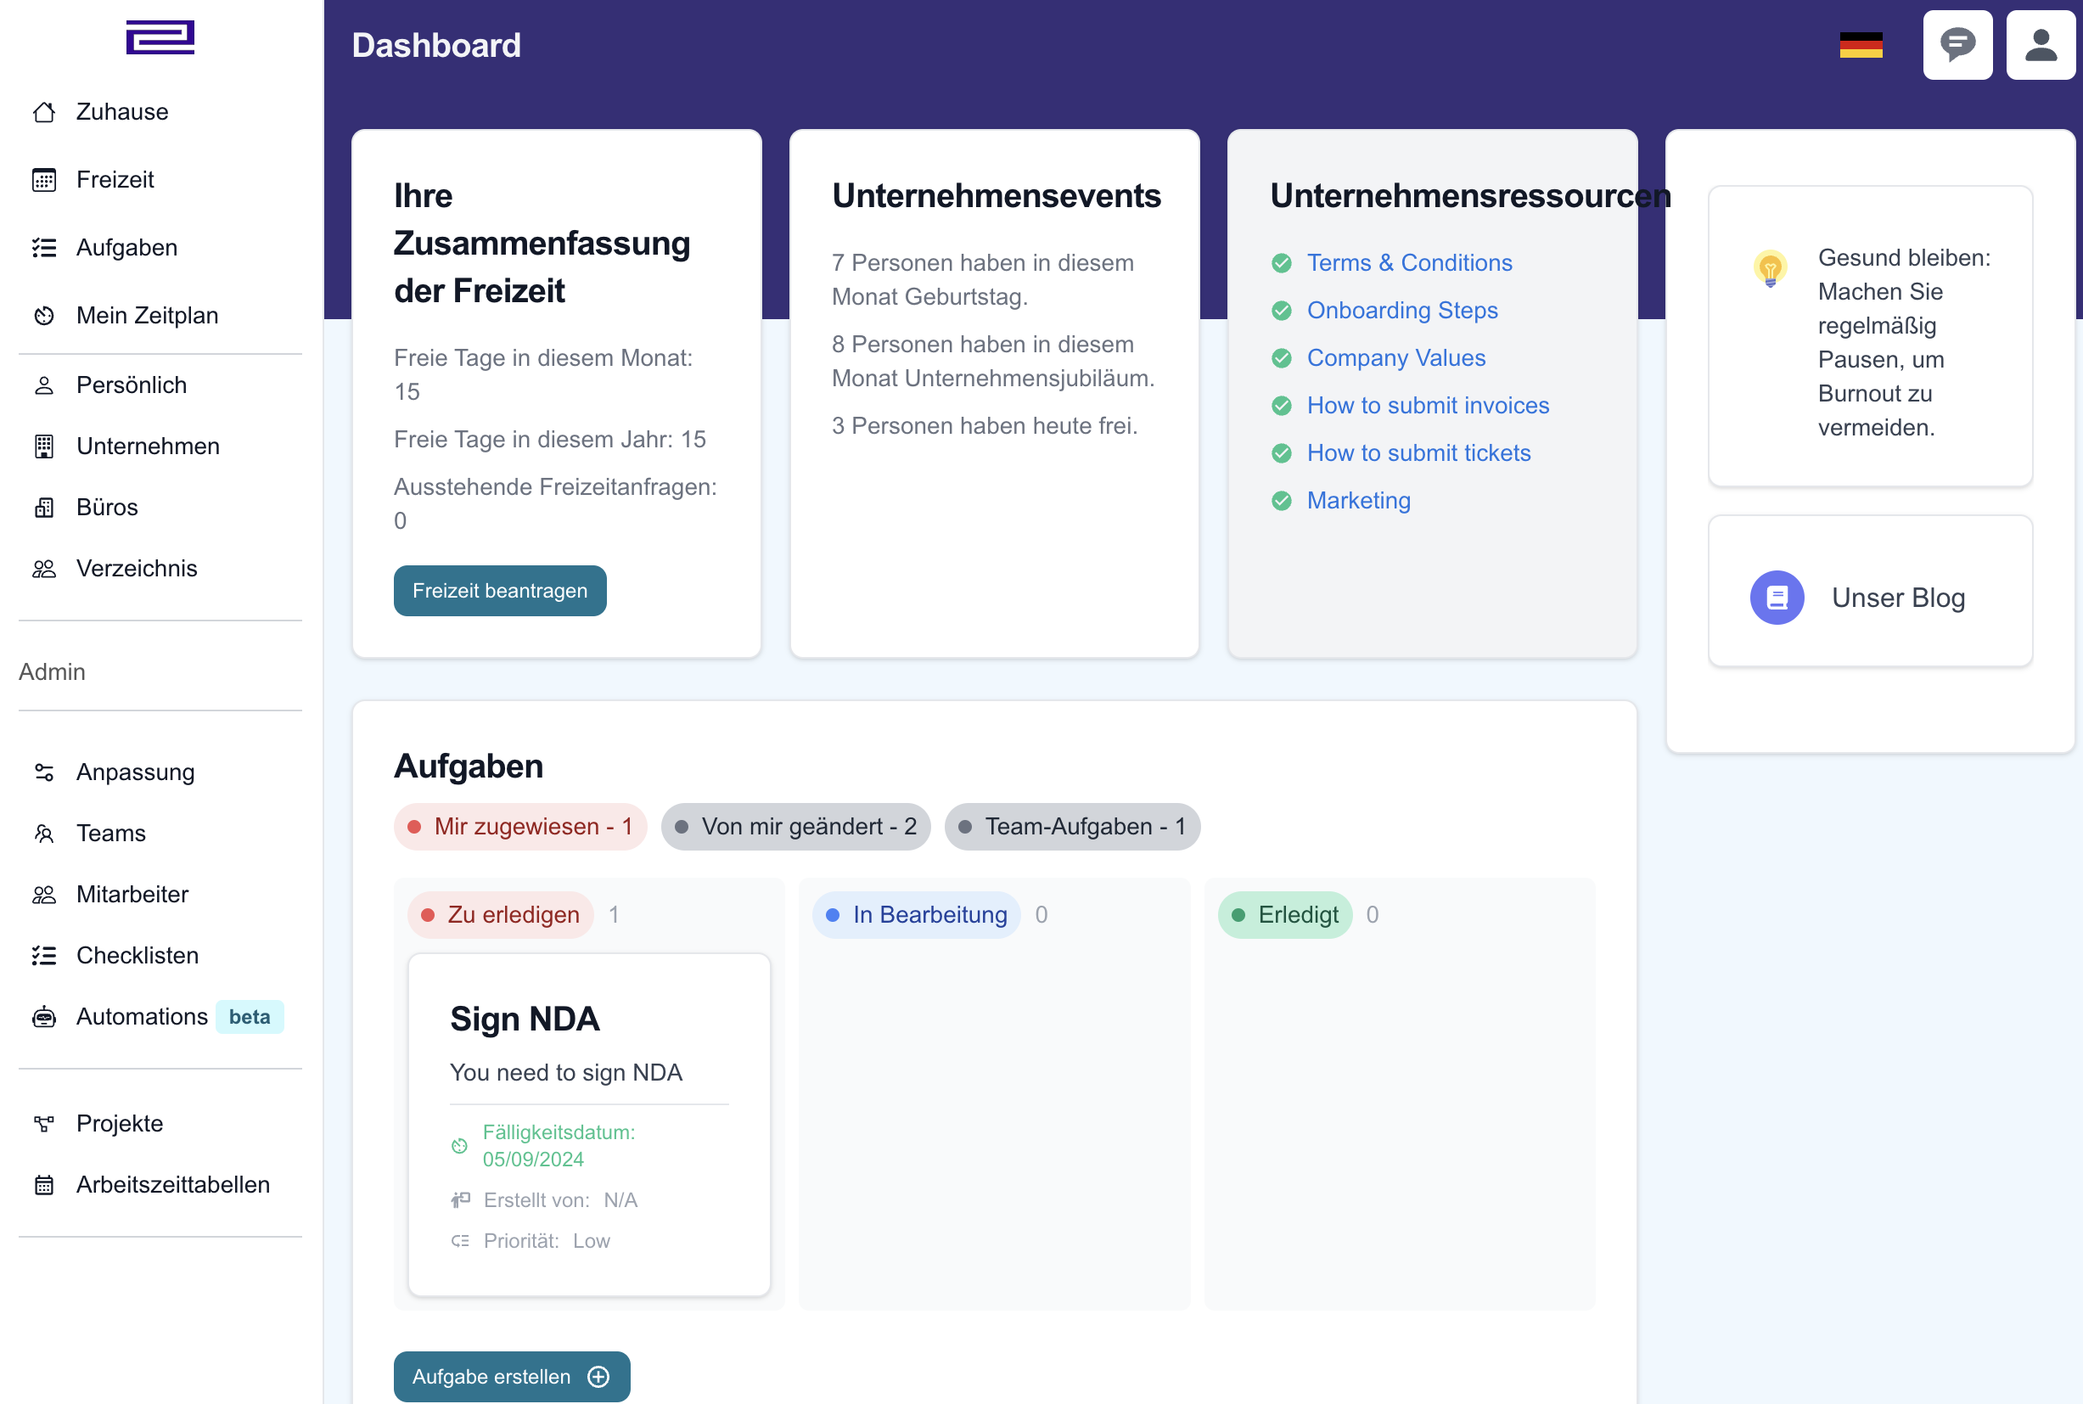Open the Onboarding Steps link
Viewport: 2083px width, 1404px height.
tap(1401, 311)
